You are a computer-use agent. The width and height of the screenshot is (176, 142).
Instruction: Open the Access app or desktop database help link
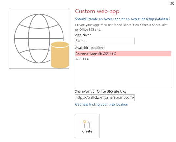click(x=123, y=19)
